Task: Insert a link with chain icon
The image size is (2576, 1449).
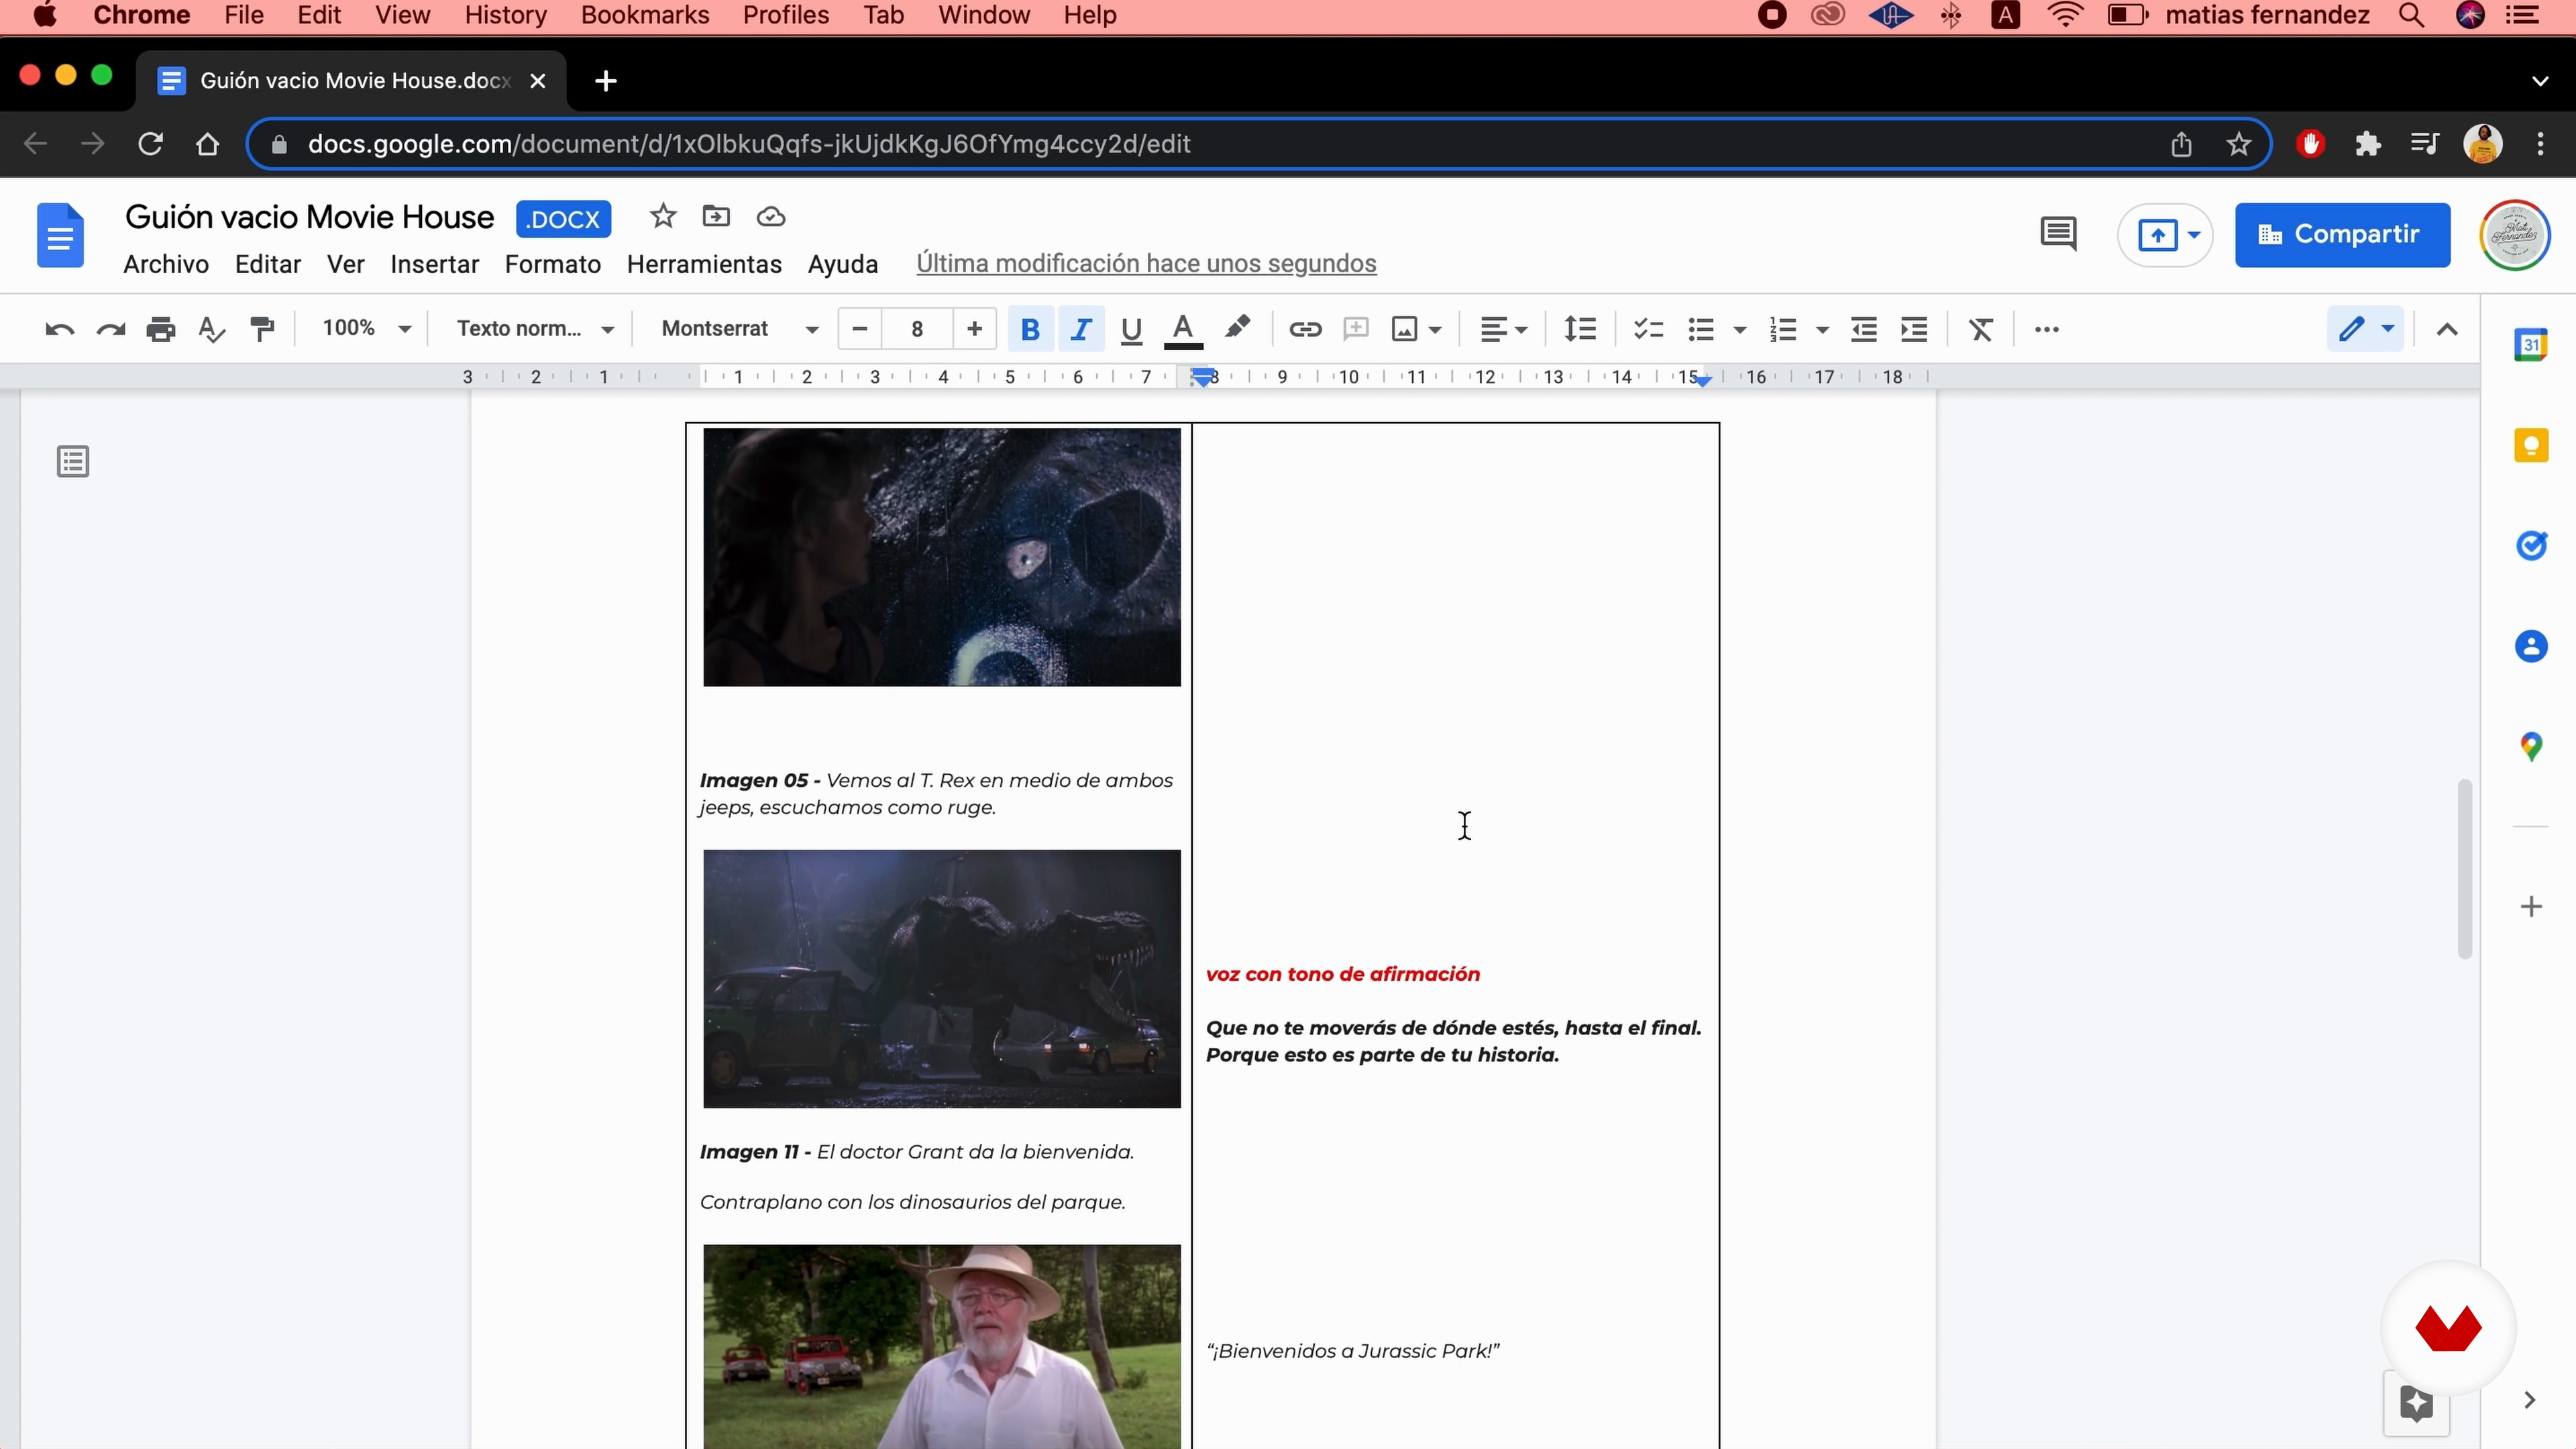Action: pos(1305,329)
